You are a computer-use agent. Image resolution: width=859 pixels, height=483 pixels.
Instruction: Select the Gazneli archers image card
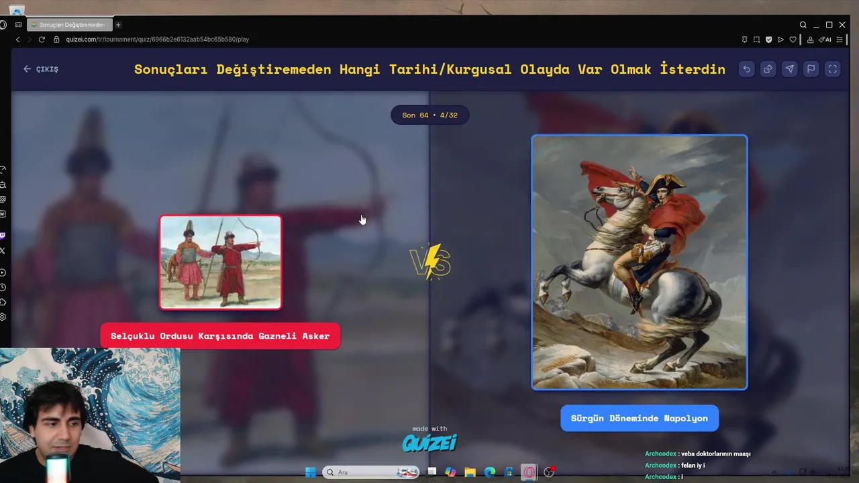pyautogui.click(x=221, y=262)
